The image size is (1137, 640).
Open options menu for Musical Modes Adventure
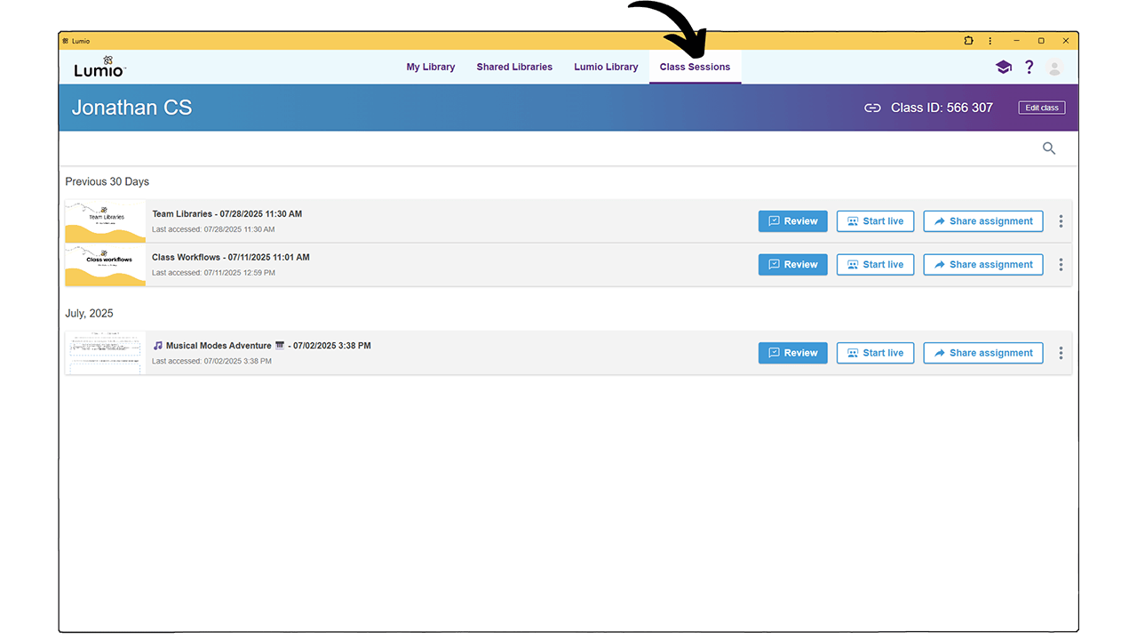(x=1061, y=353)
